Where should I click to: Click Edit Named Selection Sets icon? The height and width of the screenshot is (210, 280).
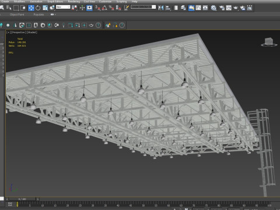pos(127,8)
